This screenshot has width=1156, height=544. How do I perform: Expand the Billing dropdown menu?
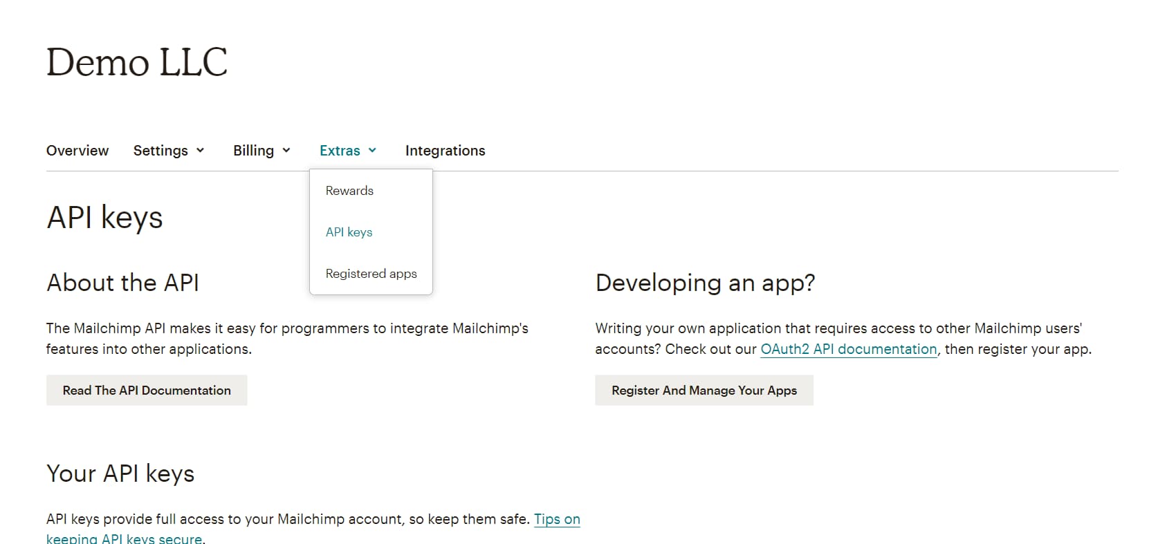pyautogui.click(x=262, y=151)
